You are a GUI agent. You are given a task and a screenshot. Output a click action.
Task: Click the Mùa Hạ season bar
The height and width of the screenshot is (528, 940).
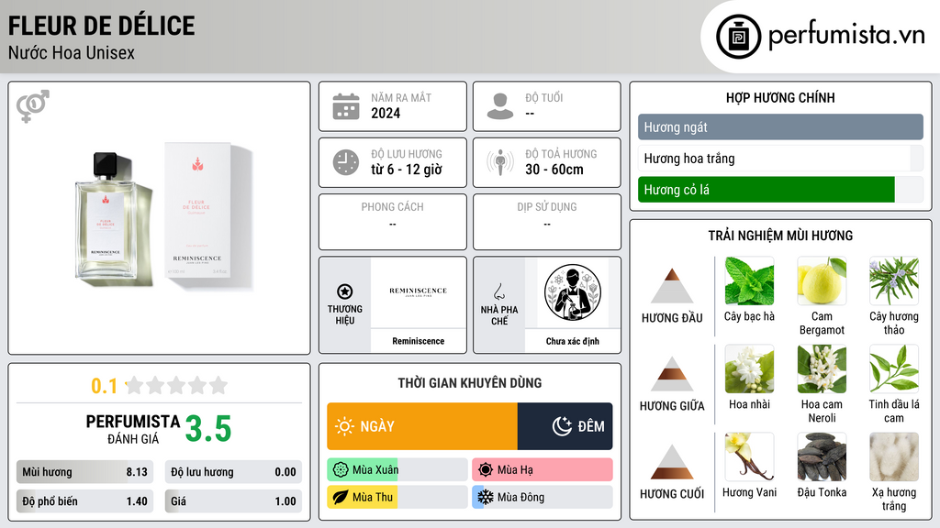543,469
